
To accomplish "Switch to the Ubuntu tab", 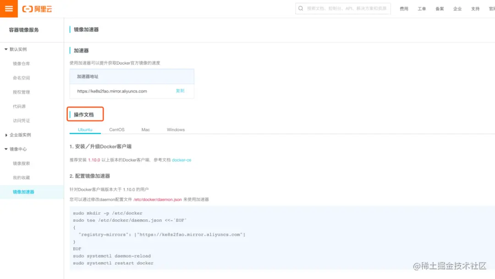I will tap(85, 130).
